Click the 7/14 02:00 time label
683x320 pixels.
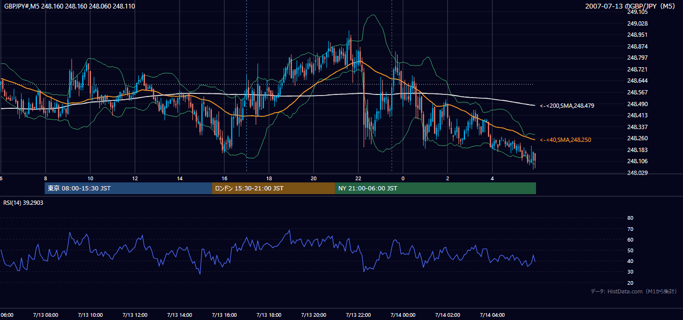[448, 315]
